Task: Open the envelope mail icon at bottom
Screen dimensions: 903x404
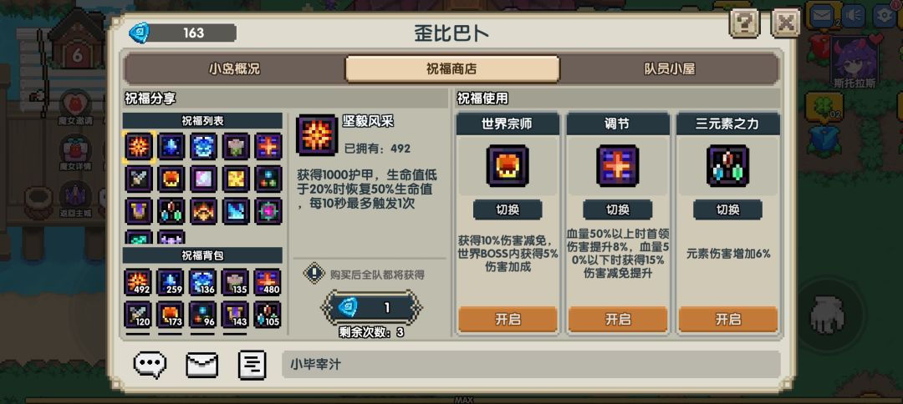Action: pyautogui.click(x=202, y=365)
